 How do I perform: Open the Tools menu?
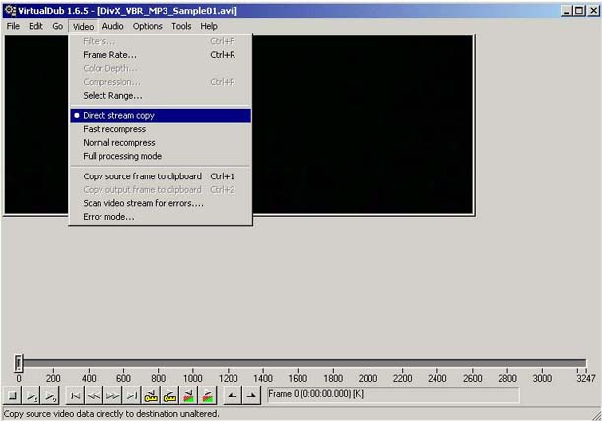tap(181, 26)
